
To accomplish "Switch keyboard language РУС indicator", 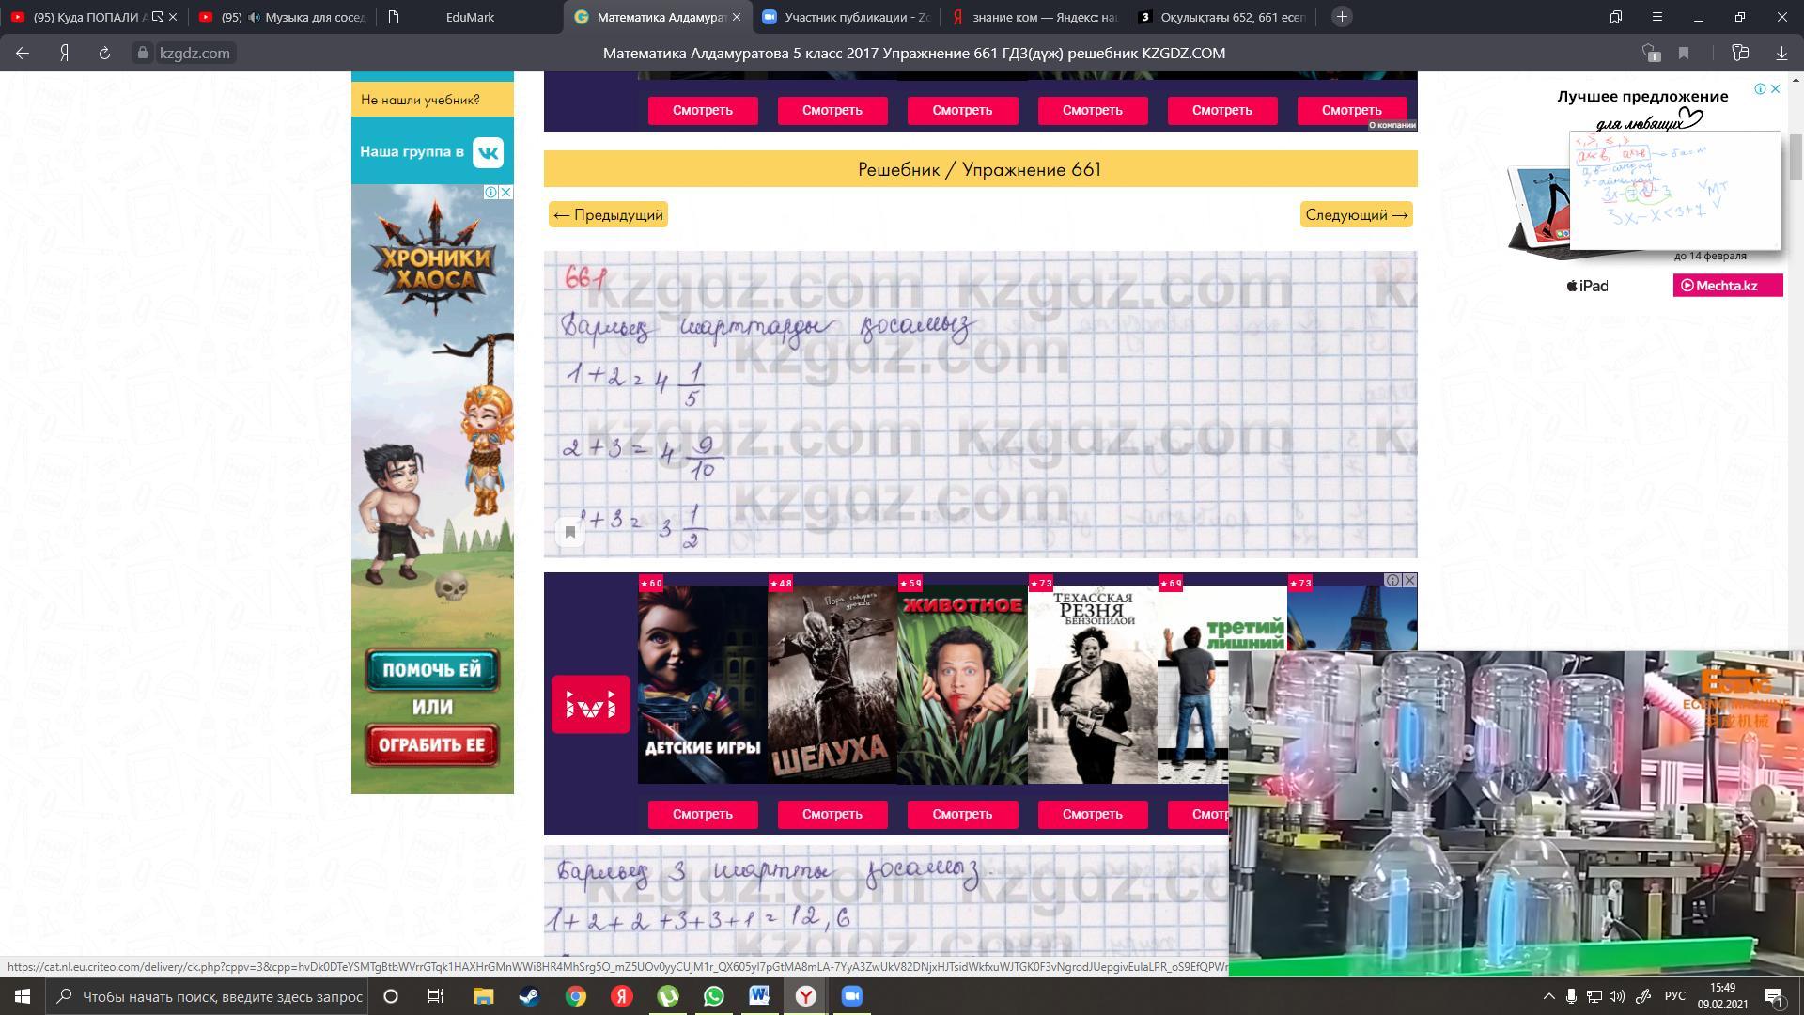I will pos(1674,996).
